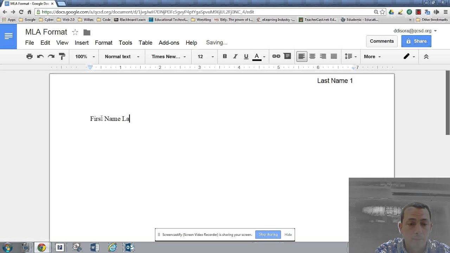Click the First Name La text line
This screenshot has height=253, width=450.
[x=110, y=119]
